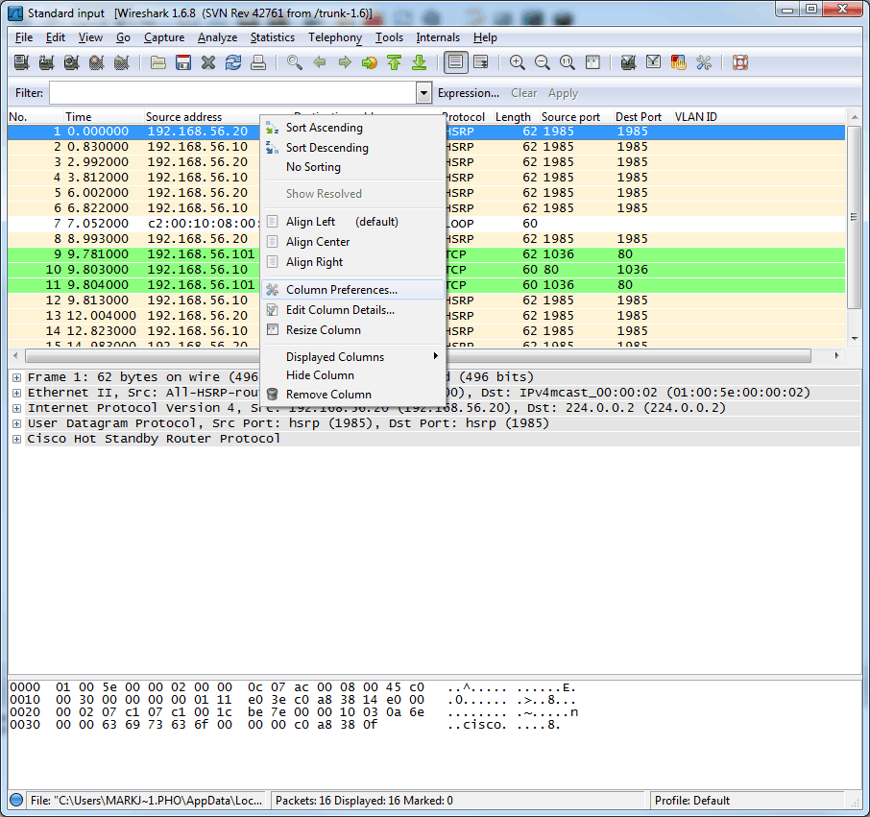Open the Analyze menu
The width and height of the screenshot is (870, 817).
click(x=217, y=37)
